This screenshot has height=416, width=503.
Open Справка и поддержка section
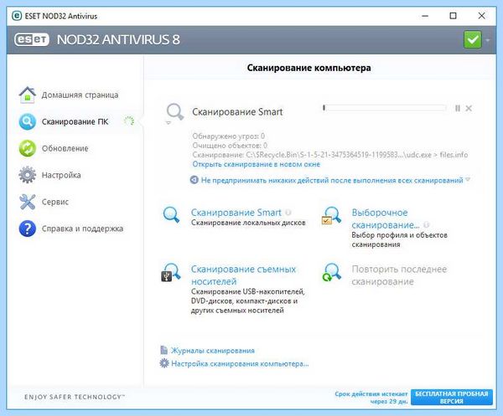(82, 229)
